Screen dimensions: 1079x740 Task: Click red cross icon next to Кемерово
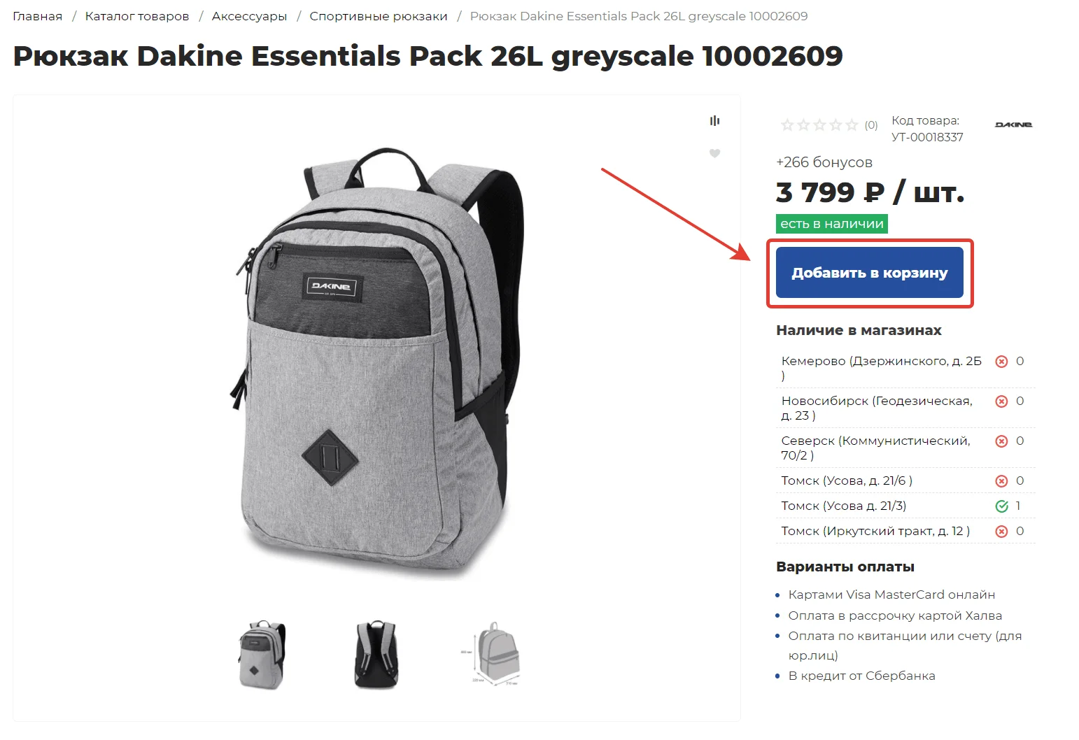(x=1001, y=362)
